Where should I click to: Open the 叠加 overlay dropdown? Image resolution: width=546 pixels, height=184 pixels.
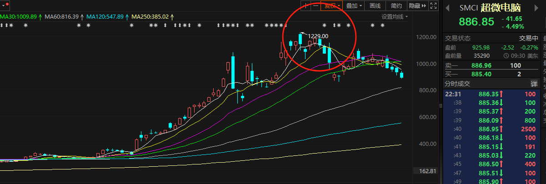coord(354,6)
